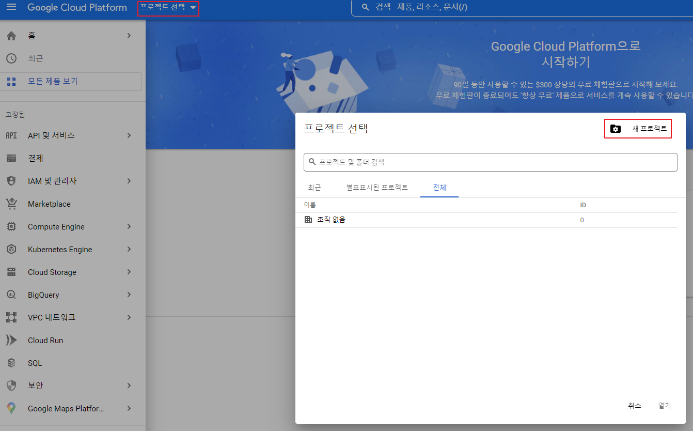Click the new project folder gear icon
The width and height of the screenshot is (693, 431).
click(x=615, y=129)
